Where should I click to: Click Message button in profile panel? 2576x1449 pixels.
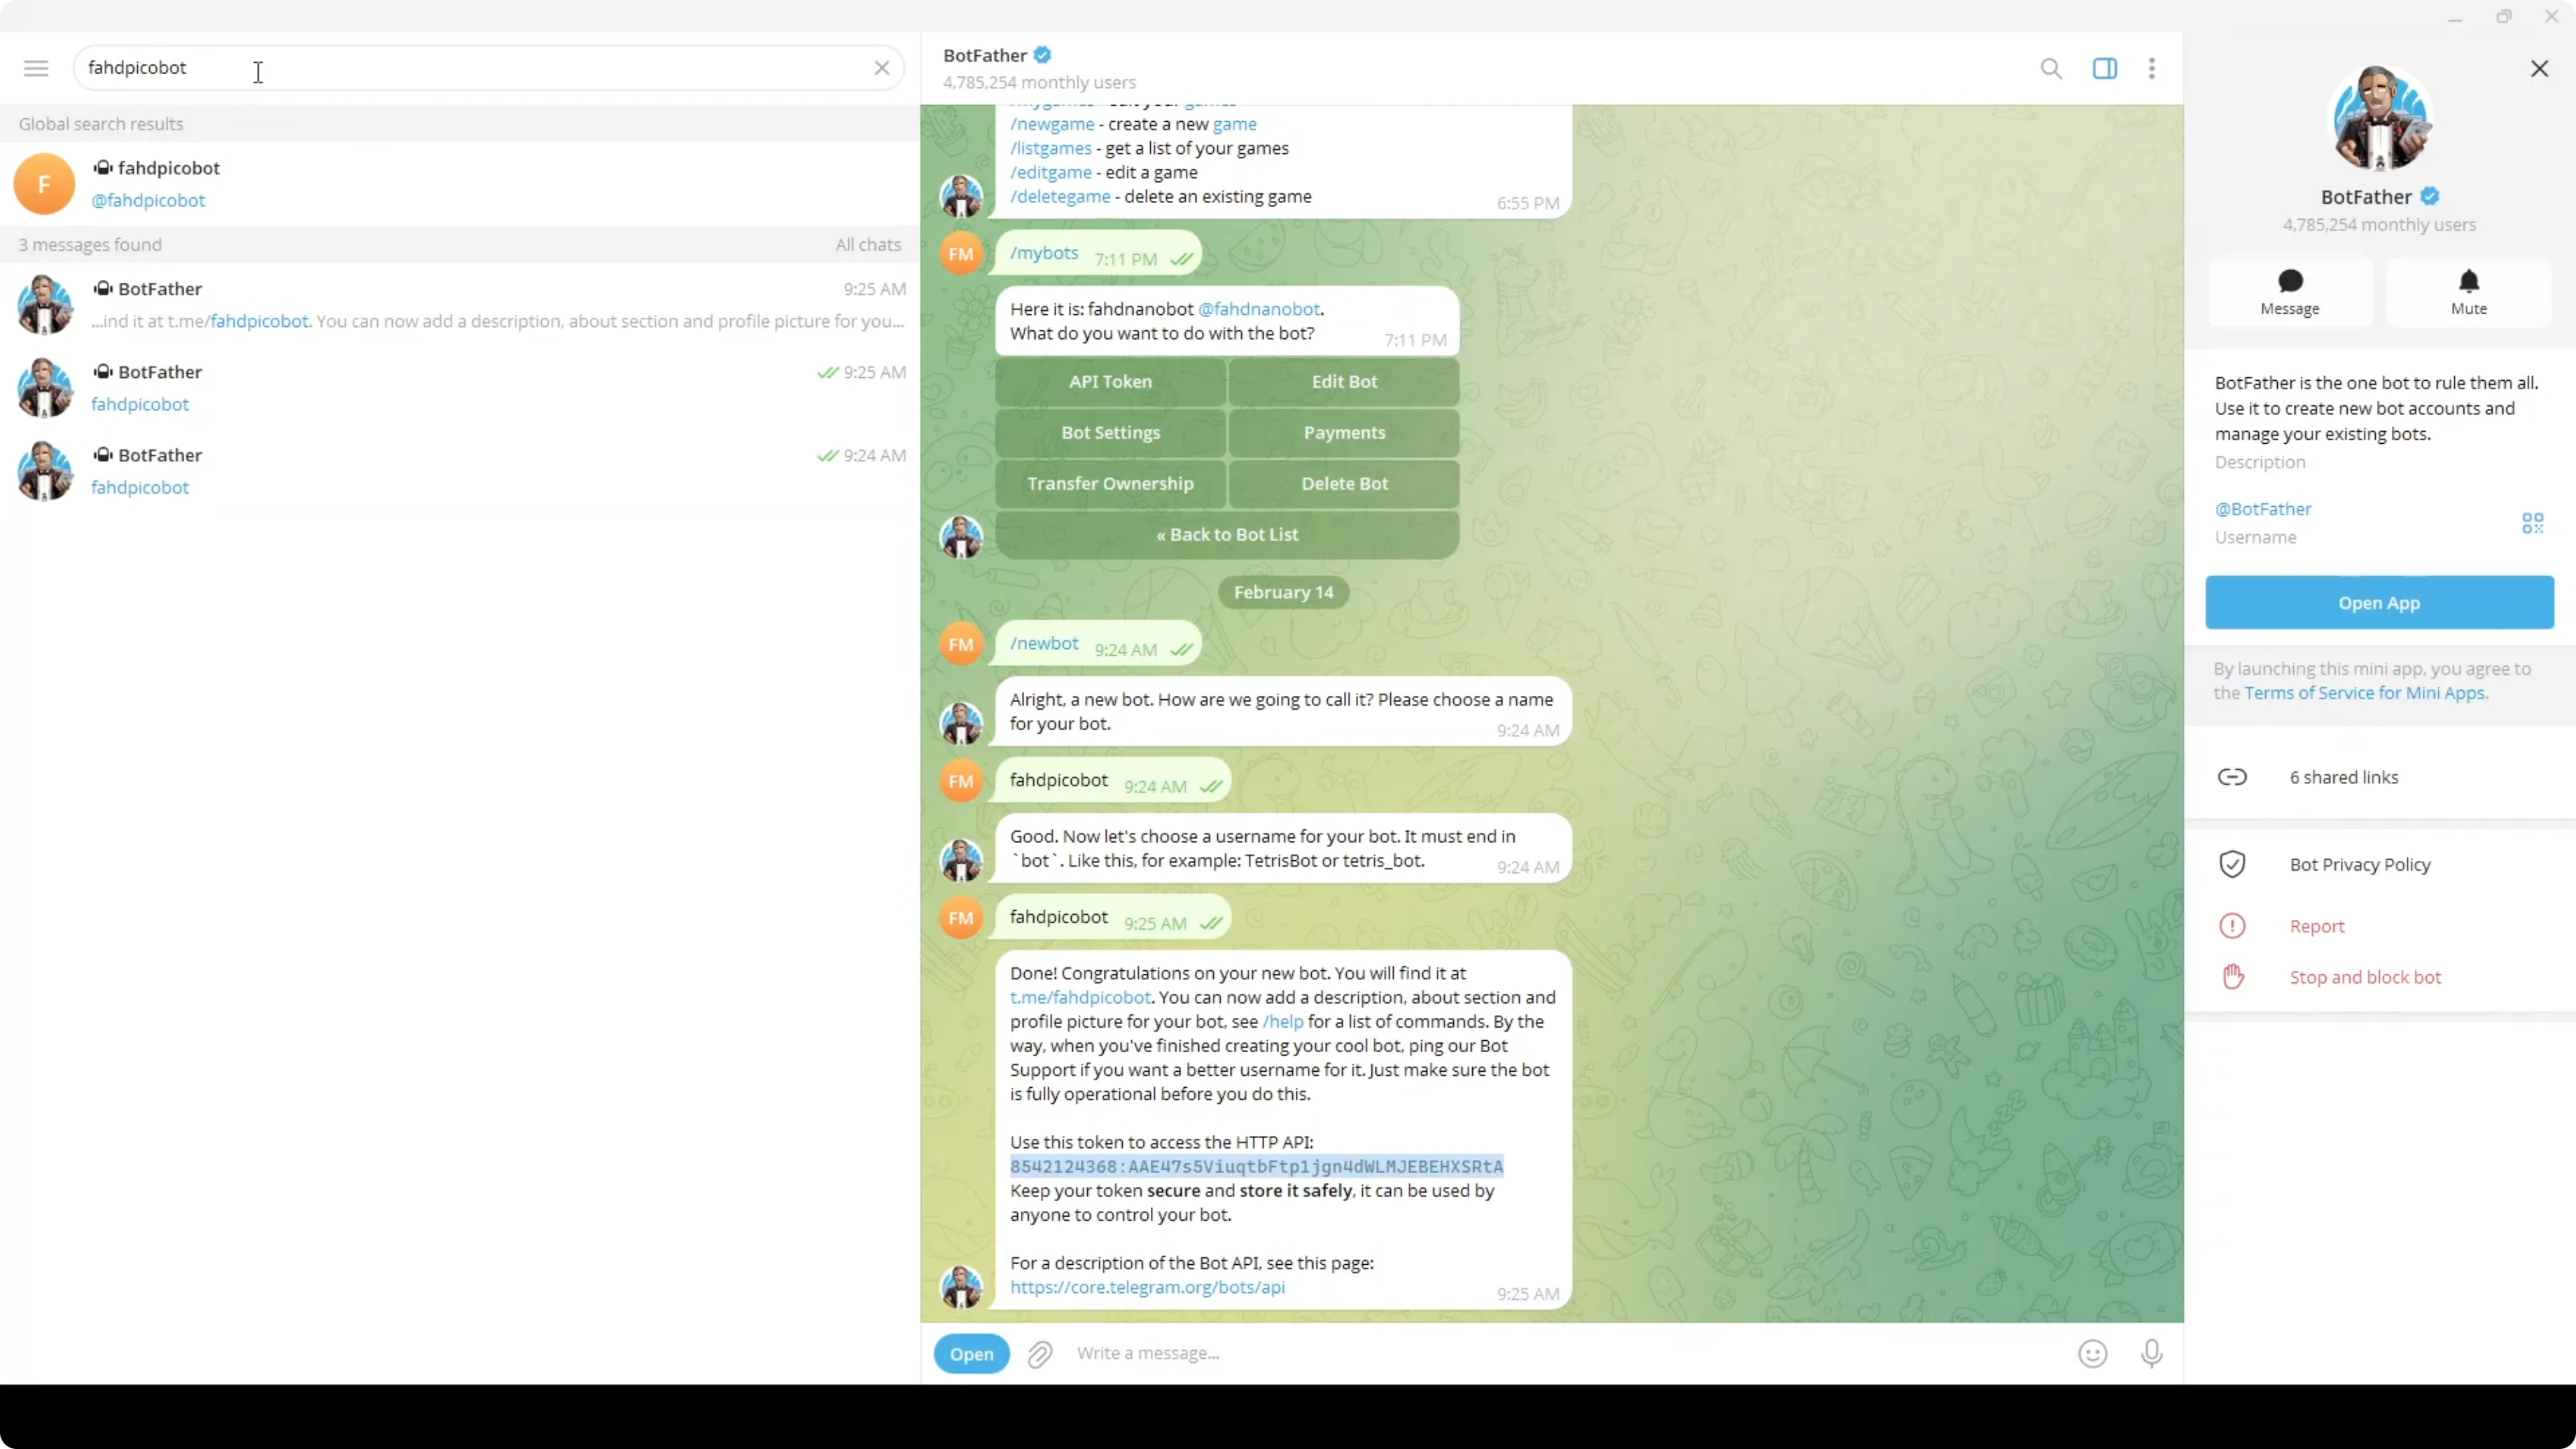(x=2289, y=292)
